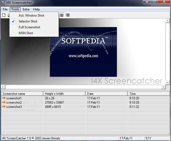Select the screenshot1 row name
171x141 pixels.
[x=14, y=98]
